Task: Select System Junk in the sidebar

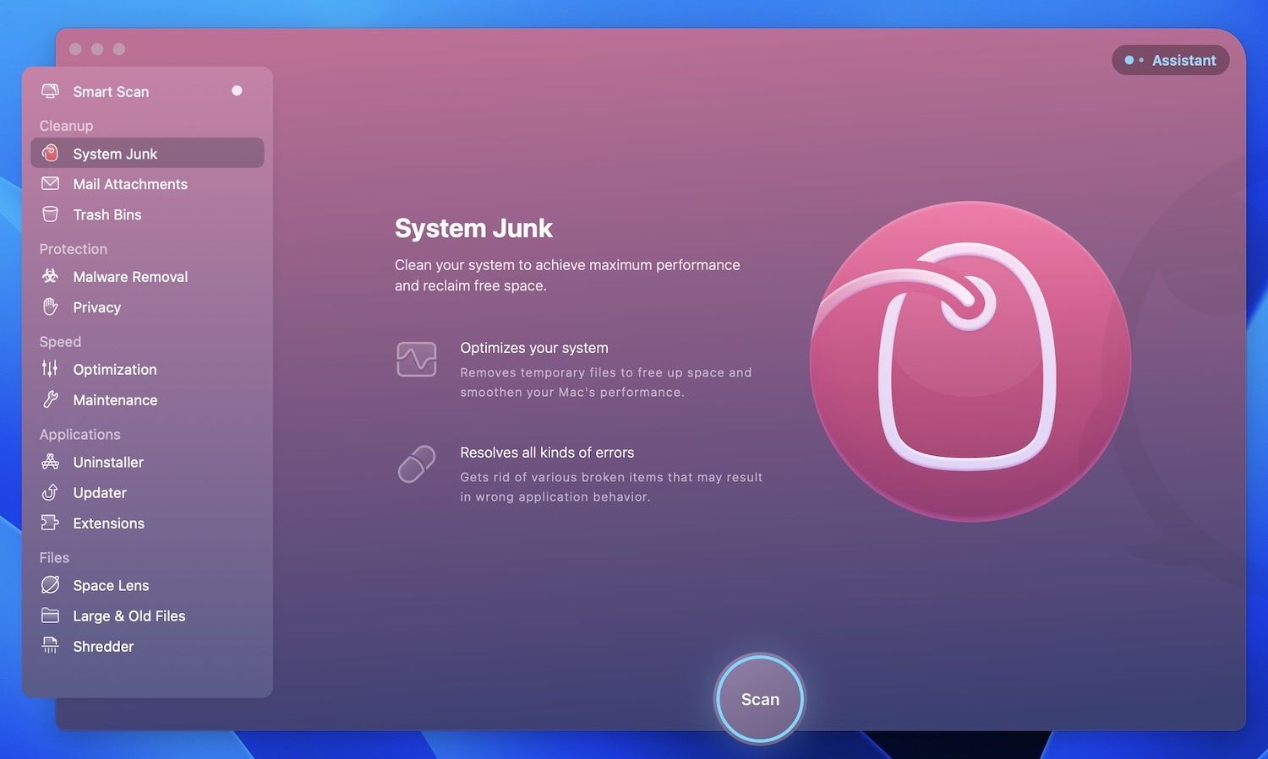Action: point(115,154)
